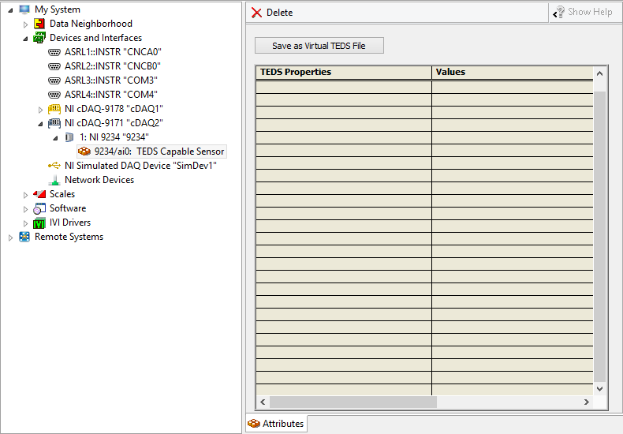This screenshot has width=623, height=434.
Task: Select the 1: NI 9234 "9234" label
Action: pos(114,137)
